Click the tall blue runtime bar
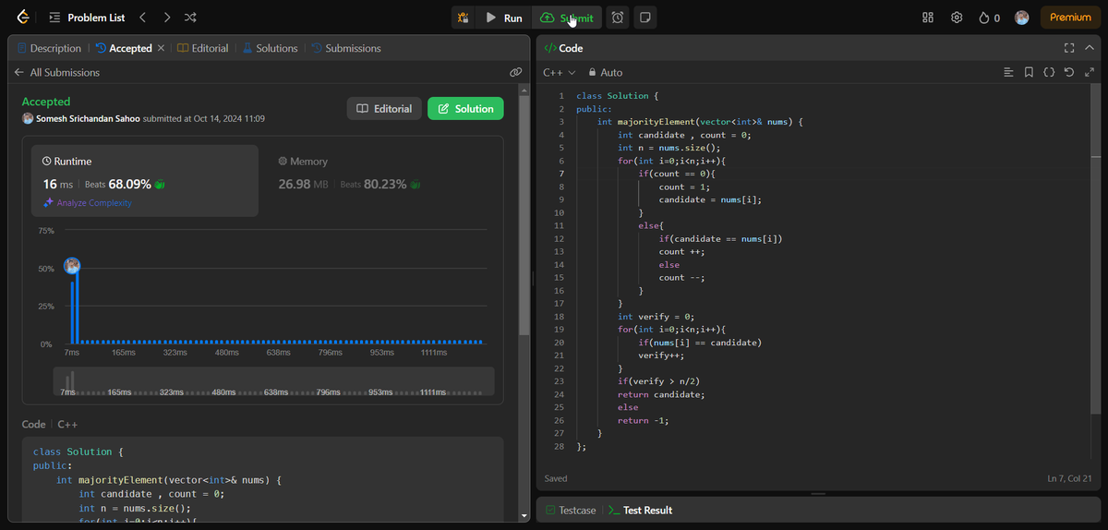Screen dimensions: 1108x530 click(x=77, y=306)
